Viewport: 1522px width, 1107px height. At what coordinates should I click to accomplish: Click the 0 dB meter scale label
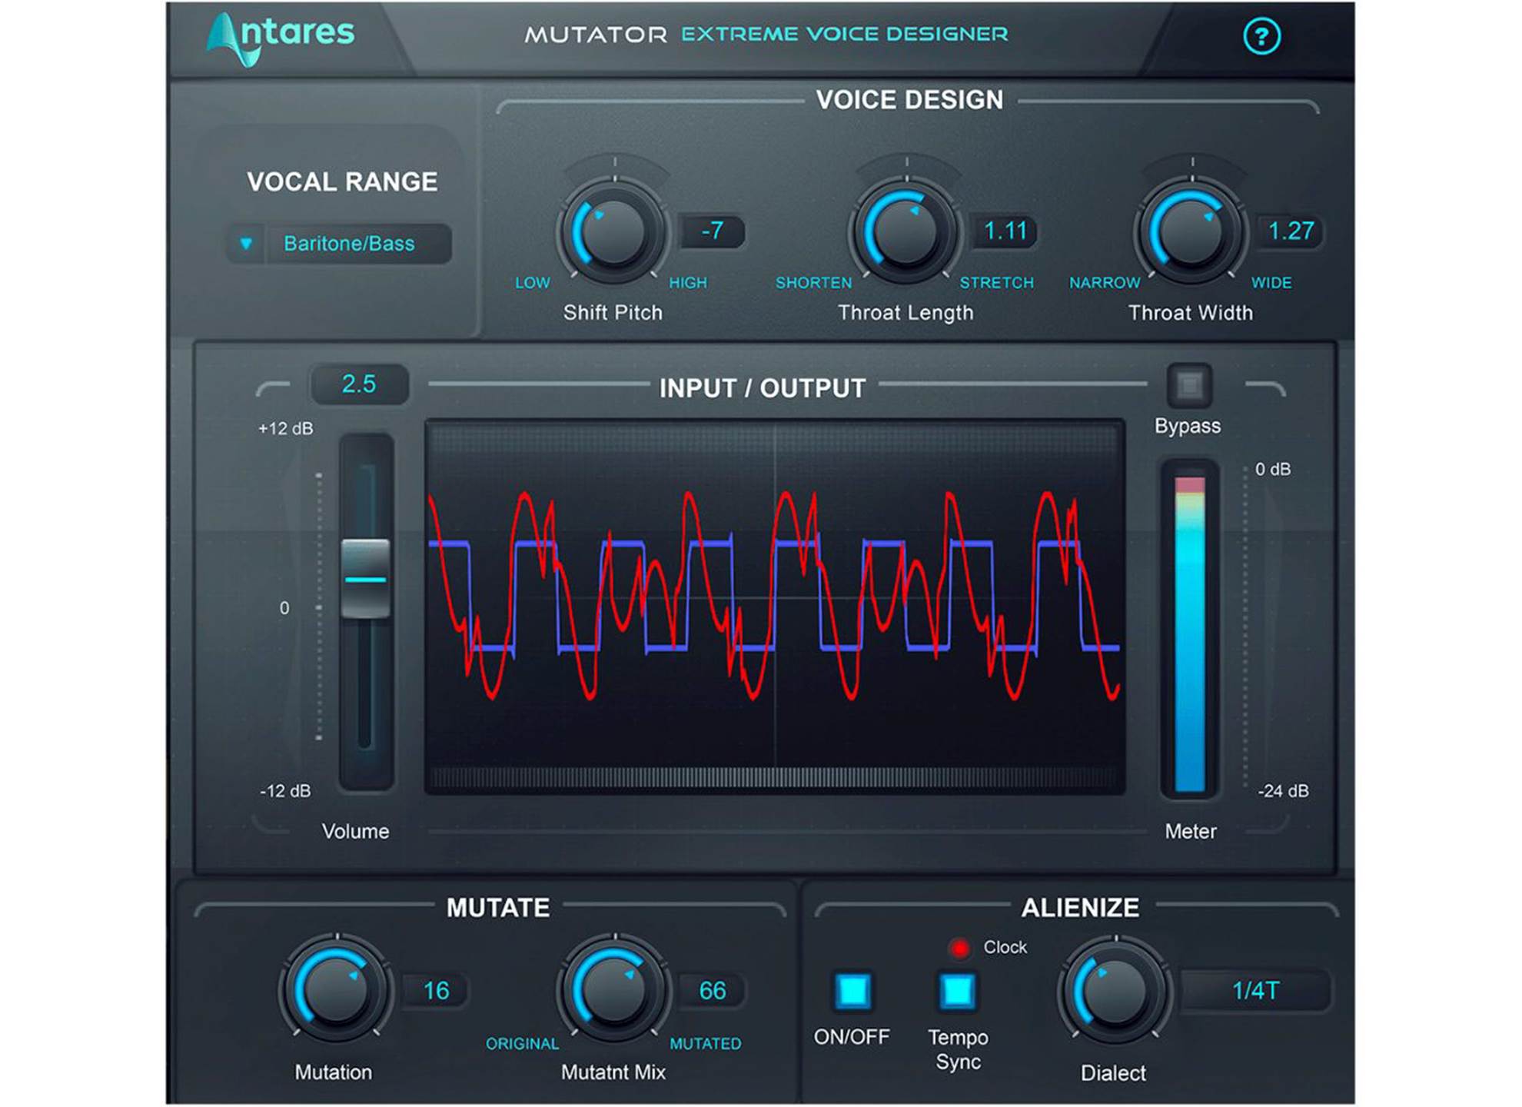[x=1273, y=469]
